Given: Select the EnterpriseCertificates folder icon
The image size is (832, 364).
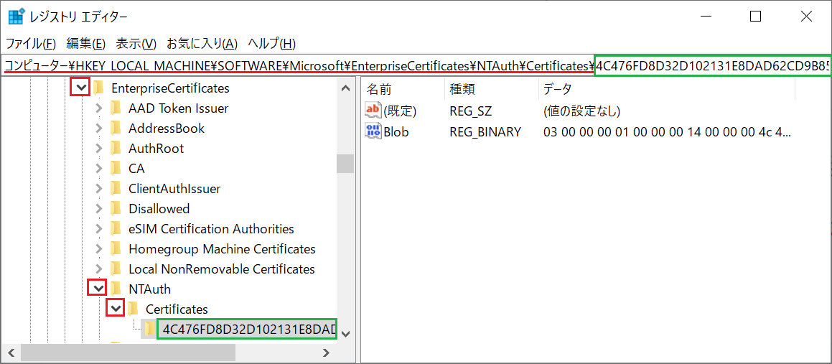Looking at the screenshot, I should pyautogui.click(x=98, y=88).
